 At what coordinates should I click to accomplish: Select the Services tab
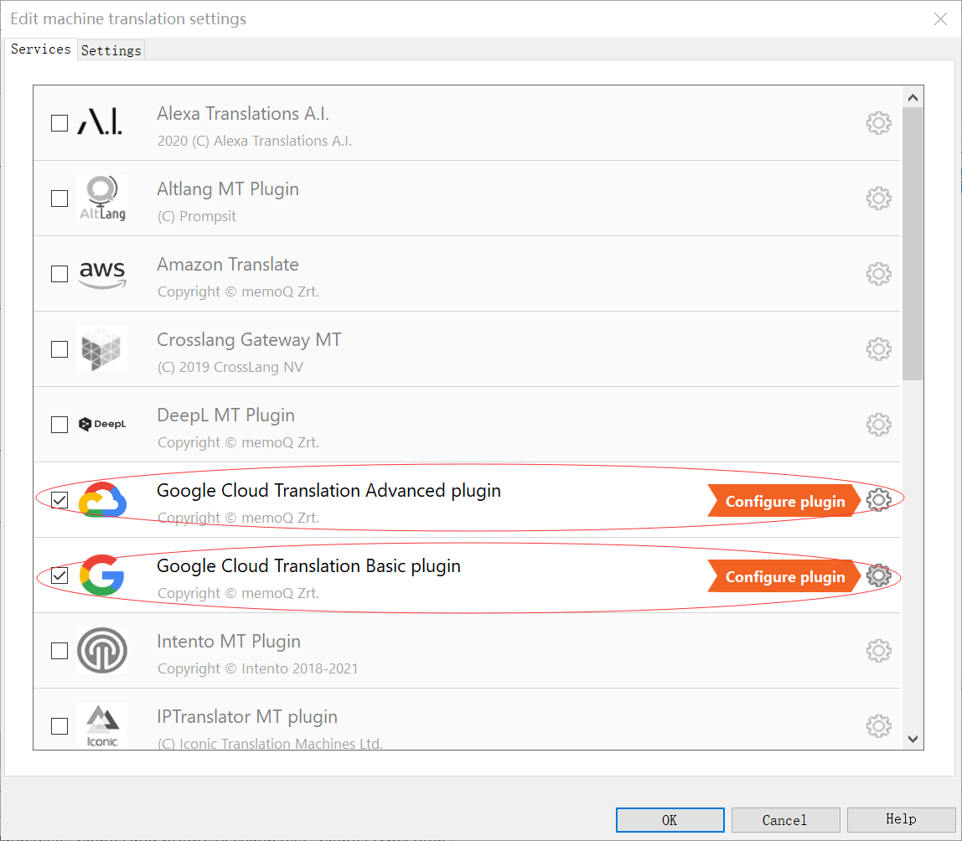click(x=40, y=49)
